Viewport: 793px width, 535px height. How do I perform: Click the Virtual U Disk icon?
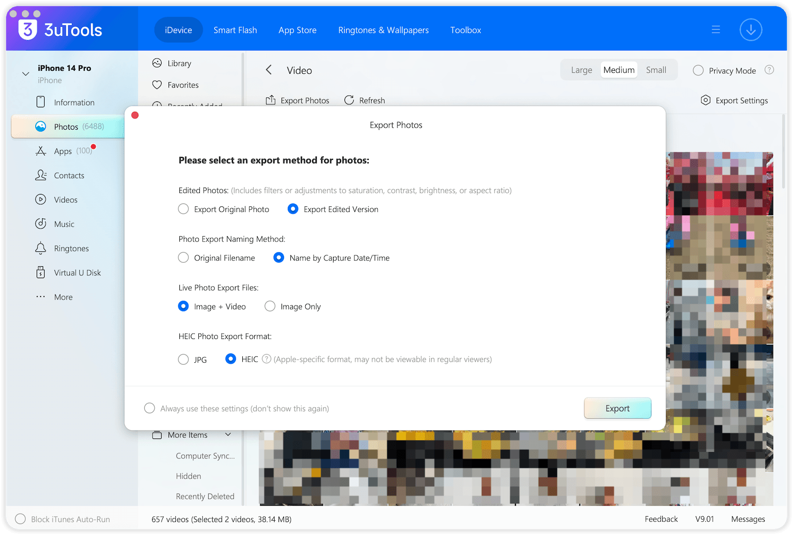tap(41, 272)
